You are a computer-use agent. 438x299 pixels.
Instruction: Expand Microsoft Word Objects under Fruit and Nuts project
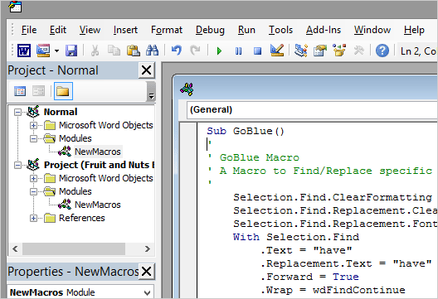click(x=33, y=179)
